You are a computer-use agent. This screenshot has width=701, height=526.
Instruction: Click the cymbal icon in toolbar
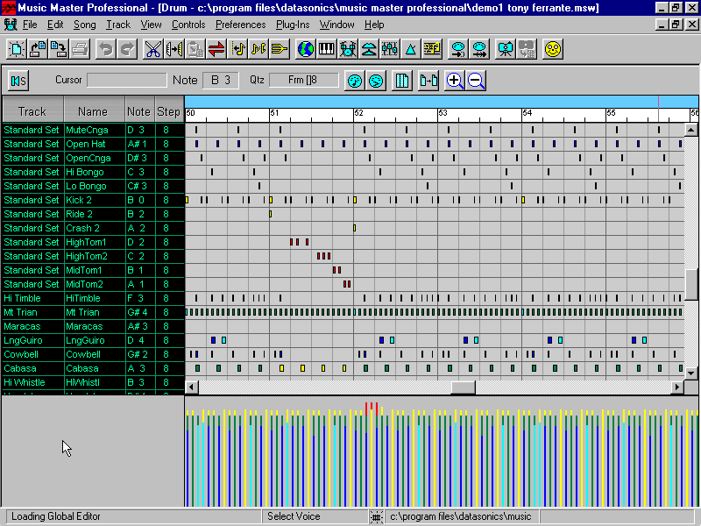pyautogui.click(x=368, y=49)
